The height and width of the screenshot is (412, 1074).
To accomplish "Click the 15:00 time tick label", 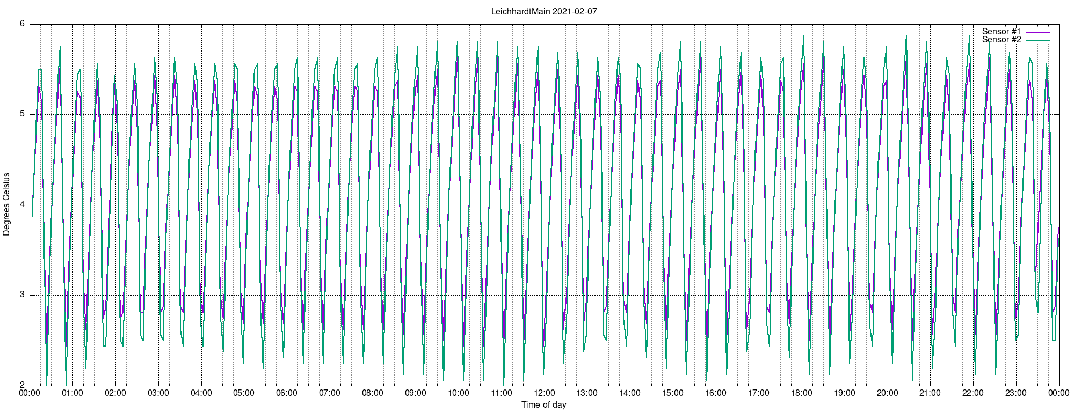I will tap(673, 393).
